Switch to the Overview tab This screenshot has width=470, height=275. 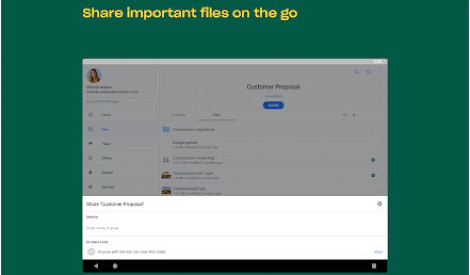(x=179, y=115)
